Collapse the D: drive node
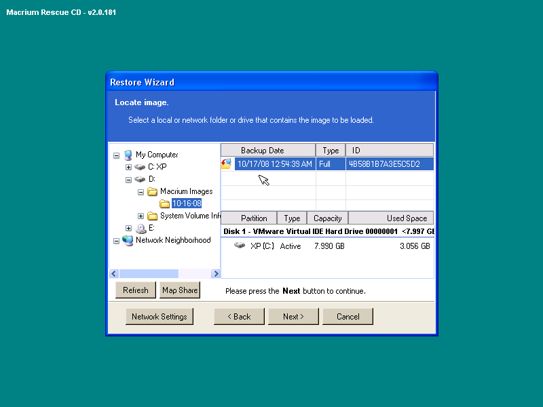Image resolution: width=543 pixels, height=407 pixels. click(x=128, y=180)
